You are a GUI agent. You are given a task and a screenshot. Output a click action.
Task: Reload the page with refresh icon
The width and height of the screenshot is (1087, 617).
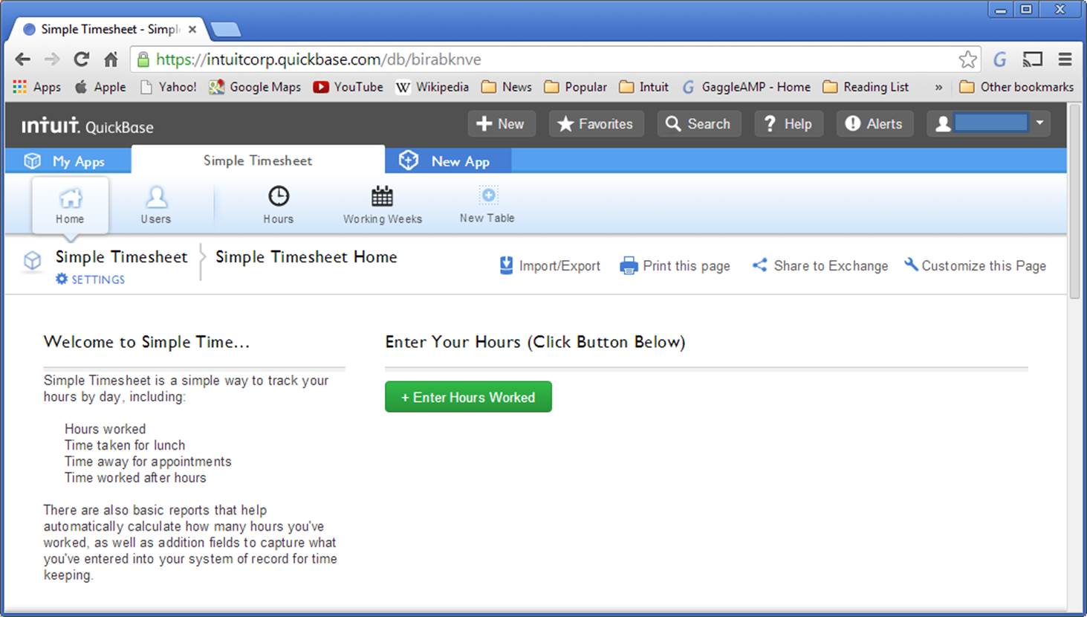click(x=82, y=59)
